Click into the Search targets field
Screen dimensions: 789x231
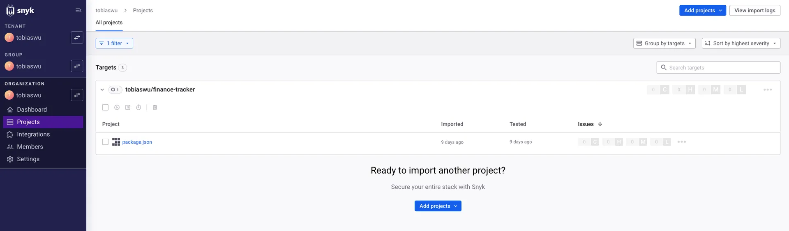tap(722, 68)
